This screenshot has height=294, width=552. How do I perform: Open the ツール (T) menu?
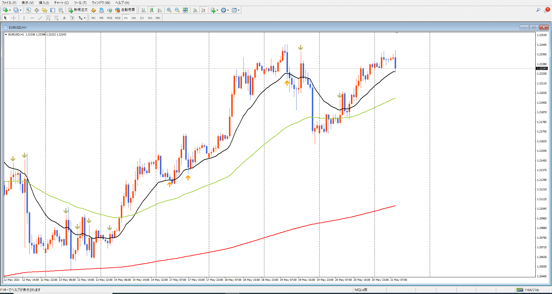click(80, 3)
